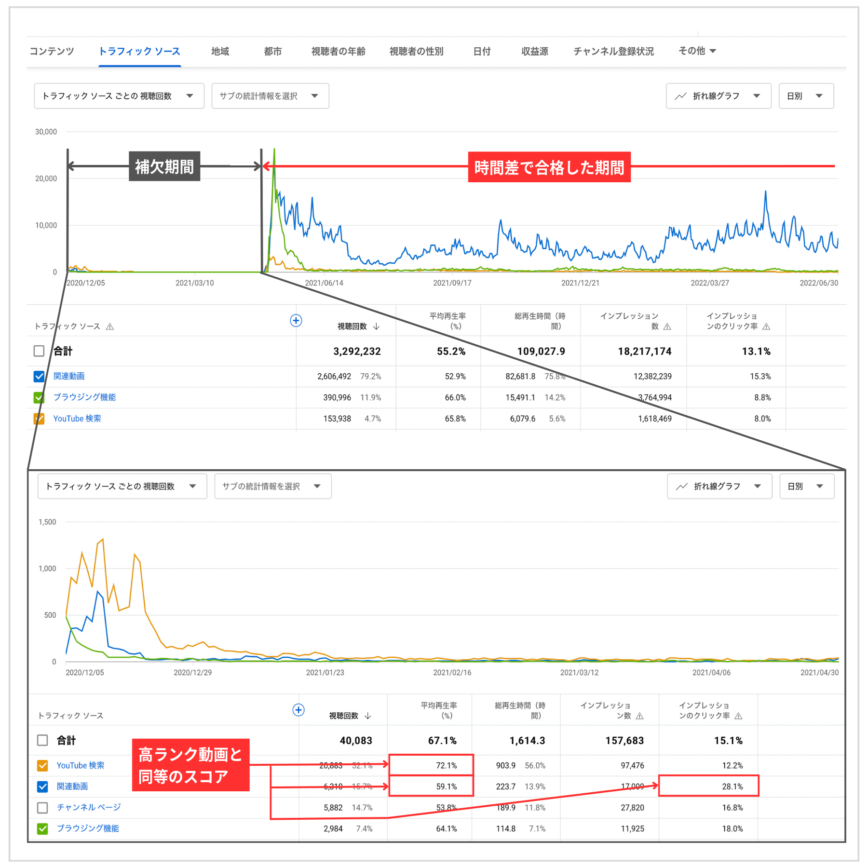This screenshot has width=868, height=868.
Task: Toggle the lower 合計 checkbox
Action: [x=42, y=740]
